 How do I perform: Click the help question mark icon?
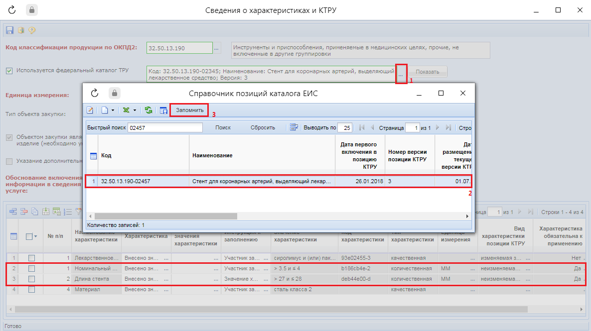(x=32, y=30)
